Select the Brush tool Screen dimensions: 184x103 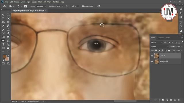tap(3, 29)
